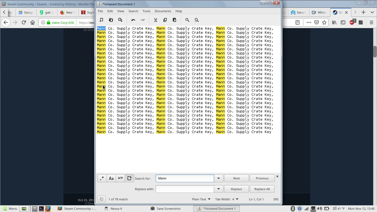
Task: Toggle whole-word matching
Action: 120,178
